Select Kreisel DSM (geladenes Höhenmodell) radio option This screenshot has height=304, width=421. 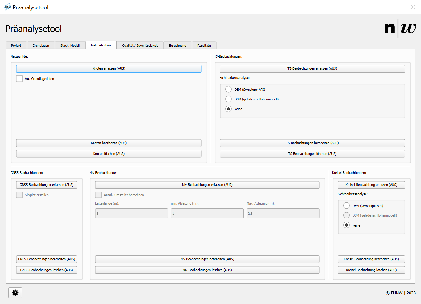[x=347, y=215]
